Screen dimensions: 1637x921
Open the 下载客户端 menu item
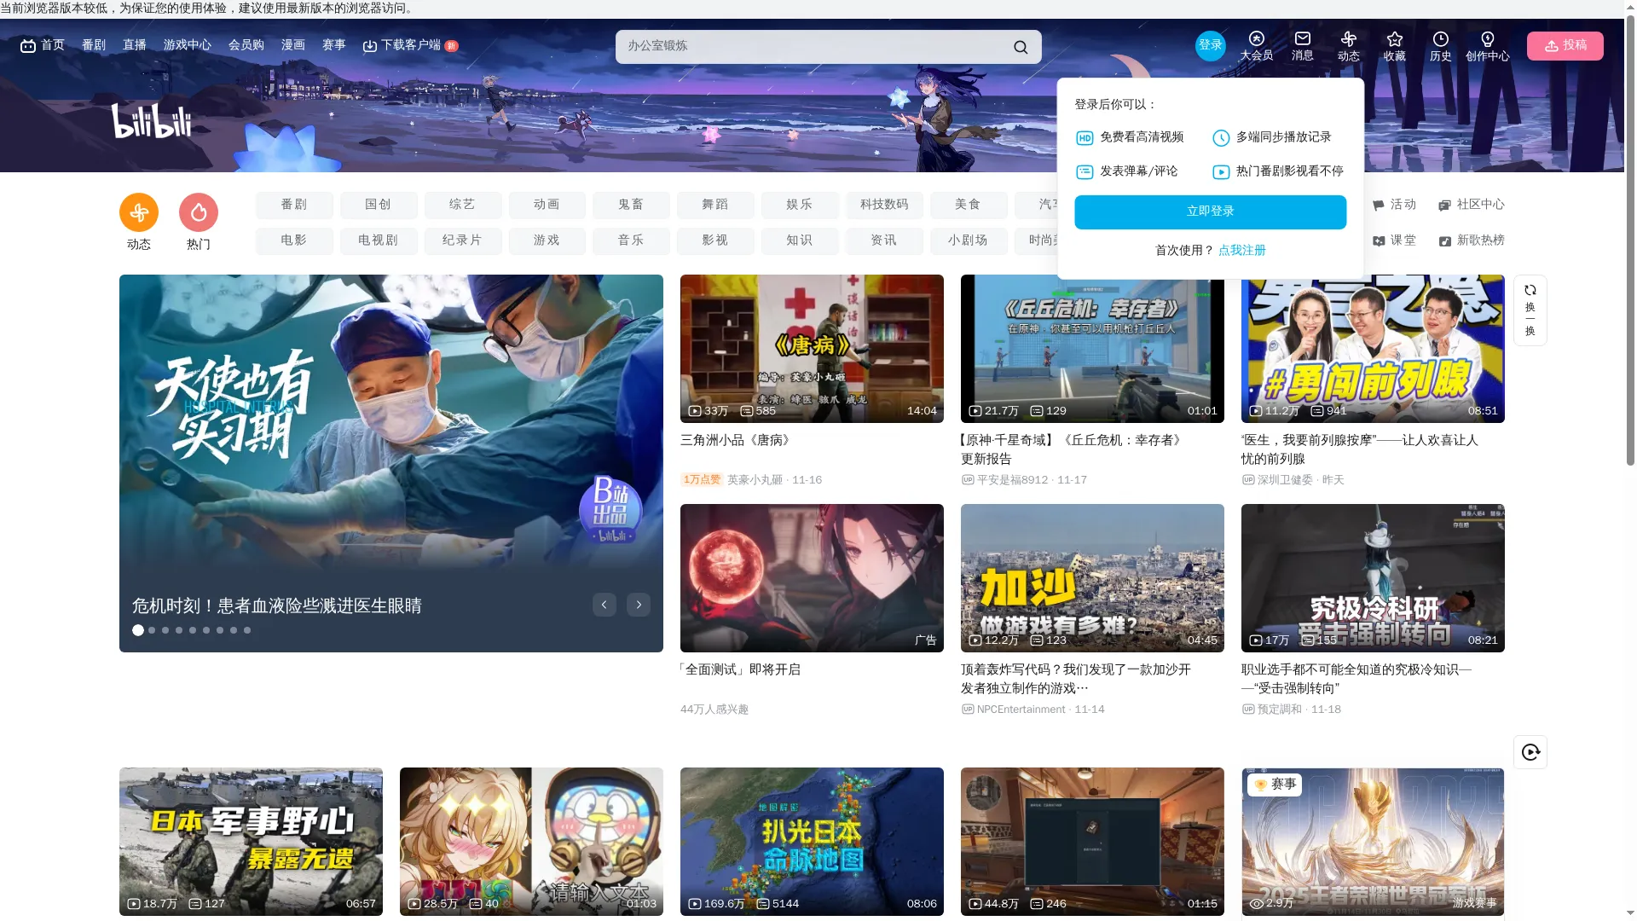point(409,45)
